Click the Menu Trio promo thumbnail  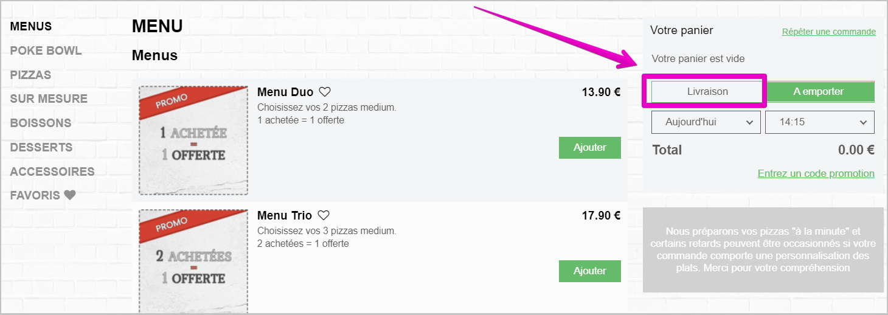coord(193,261)
